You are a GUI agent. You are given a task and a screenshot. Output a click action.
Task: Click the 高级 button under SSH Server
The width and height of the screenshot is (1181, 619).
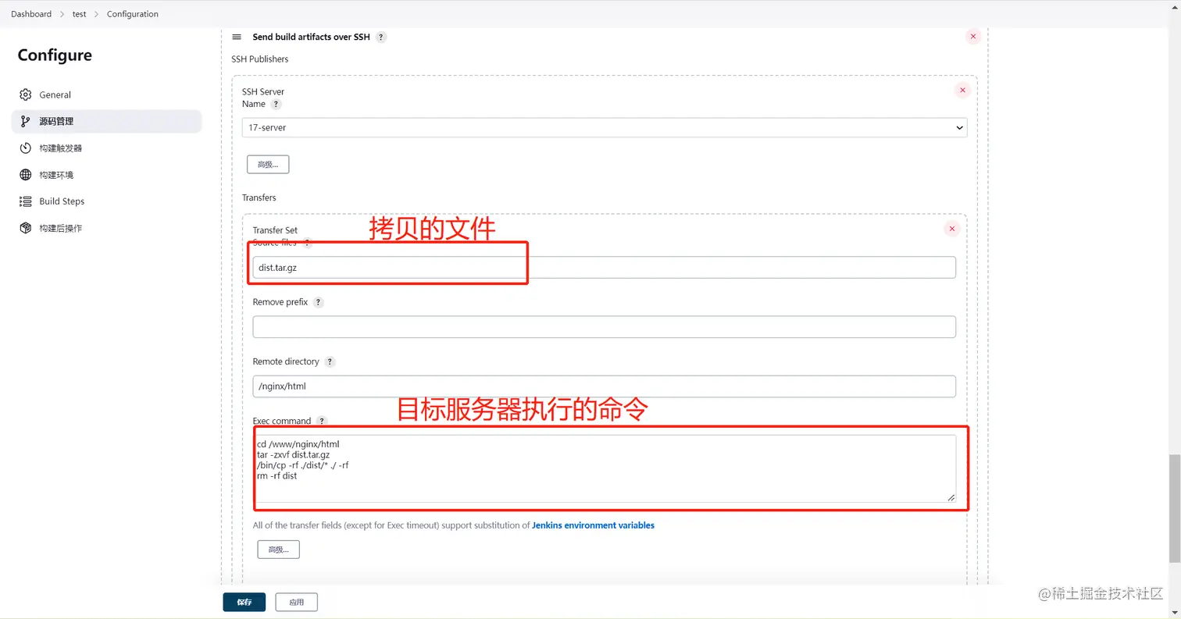(x=268, y=165)
